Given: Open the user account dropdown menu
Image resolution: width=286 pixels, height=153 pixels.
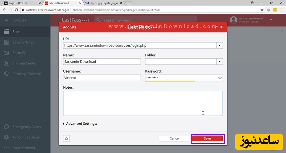Looking at the screenshot, I should pyautogui.click(x=271, y=20).
